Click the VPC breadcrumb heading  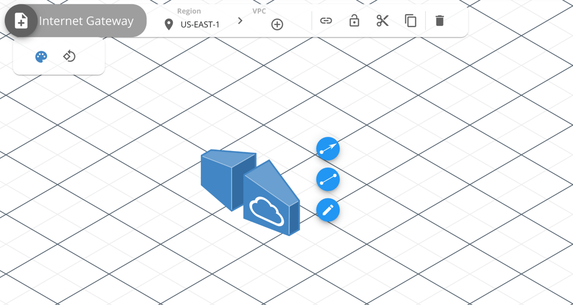coord(259,11)
